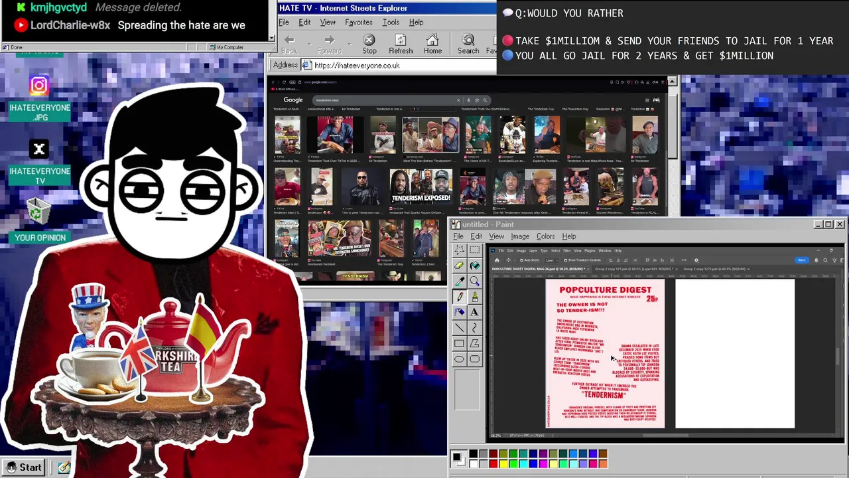Choose the straight Line tool in Paint
This screenshot has width=849, height=478.
459,327
